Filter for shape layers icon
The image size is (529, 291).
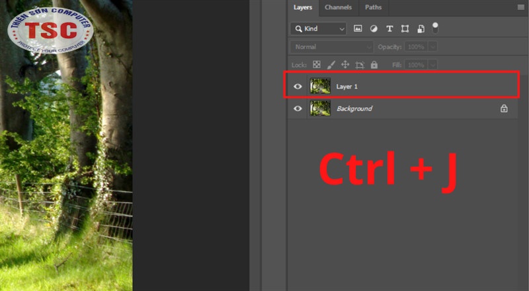click(x=404, y=29)
